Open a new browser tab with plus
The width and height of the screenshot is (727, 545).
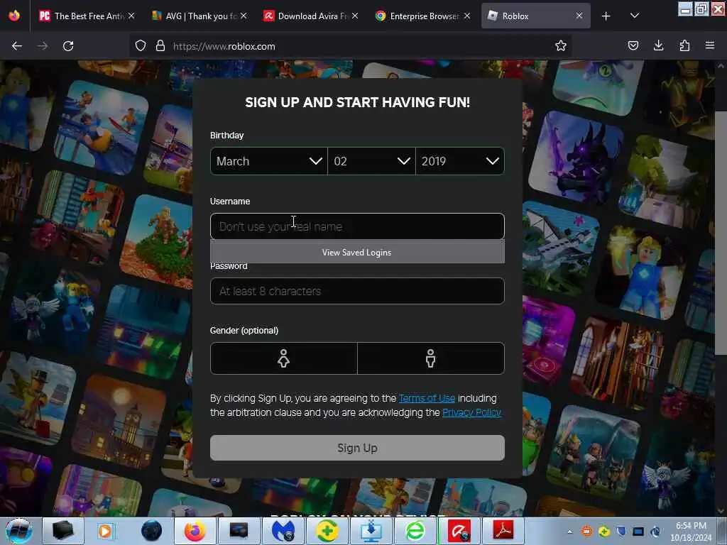point(606,16)
